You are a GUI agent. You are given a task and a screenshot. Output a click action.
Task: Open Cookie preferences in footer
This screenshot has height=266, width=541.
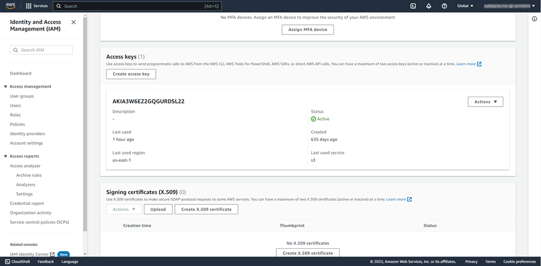519,262
